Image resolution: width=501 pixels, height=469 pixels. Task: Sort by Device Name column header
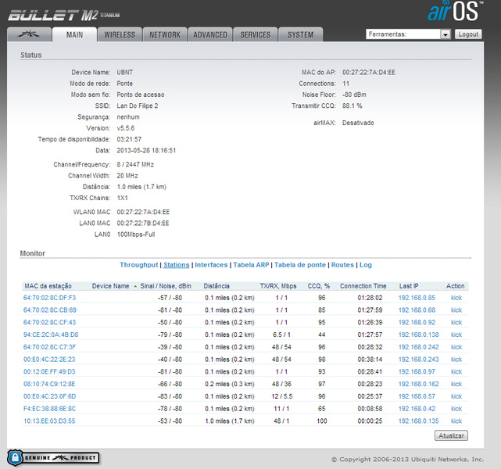(110, 286)
